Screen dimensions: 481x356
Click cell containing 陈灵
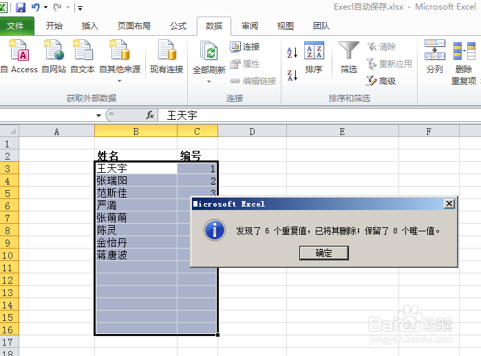[x=136, y=230]
